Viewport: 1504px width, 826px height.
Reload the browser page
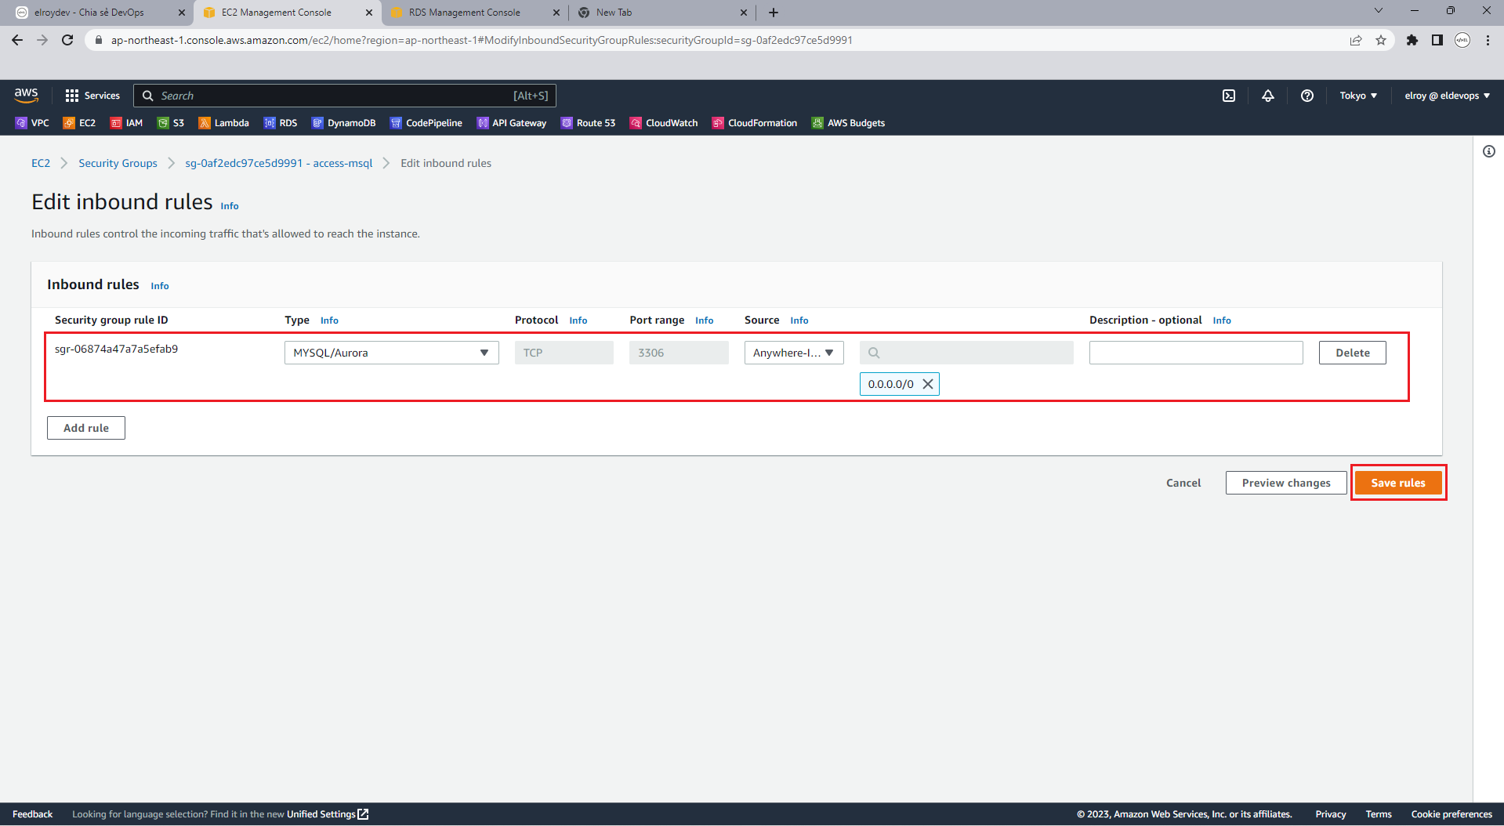point(67,40)
